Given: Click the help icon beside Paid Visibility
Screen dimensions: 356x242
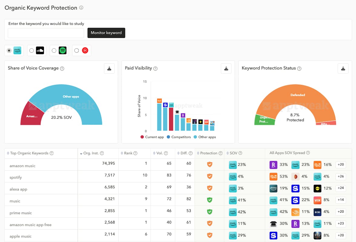Looking at the screenshot, I should 155,69.
